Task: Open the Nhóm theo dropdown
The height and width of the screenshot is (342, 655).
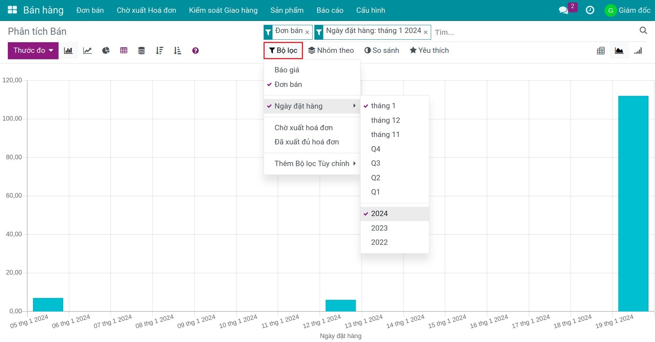Action: click(x=331, y=50)
